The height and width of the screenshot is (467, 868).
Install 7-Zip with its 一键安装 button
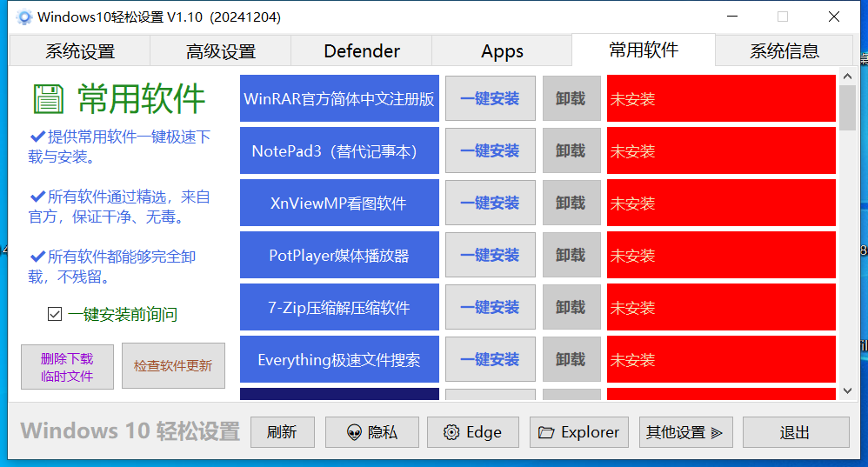pos(491,307)
